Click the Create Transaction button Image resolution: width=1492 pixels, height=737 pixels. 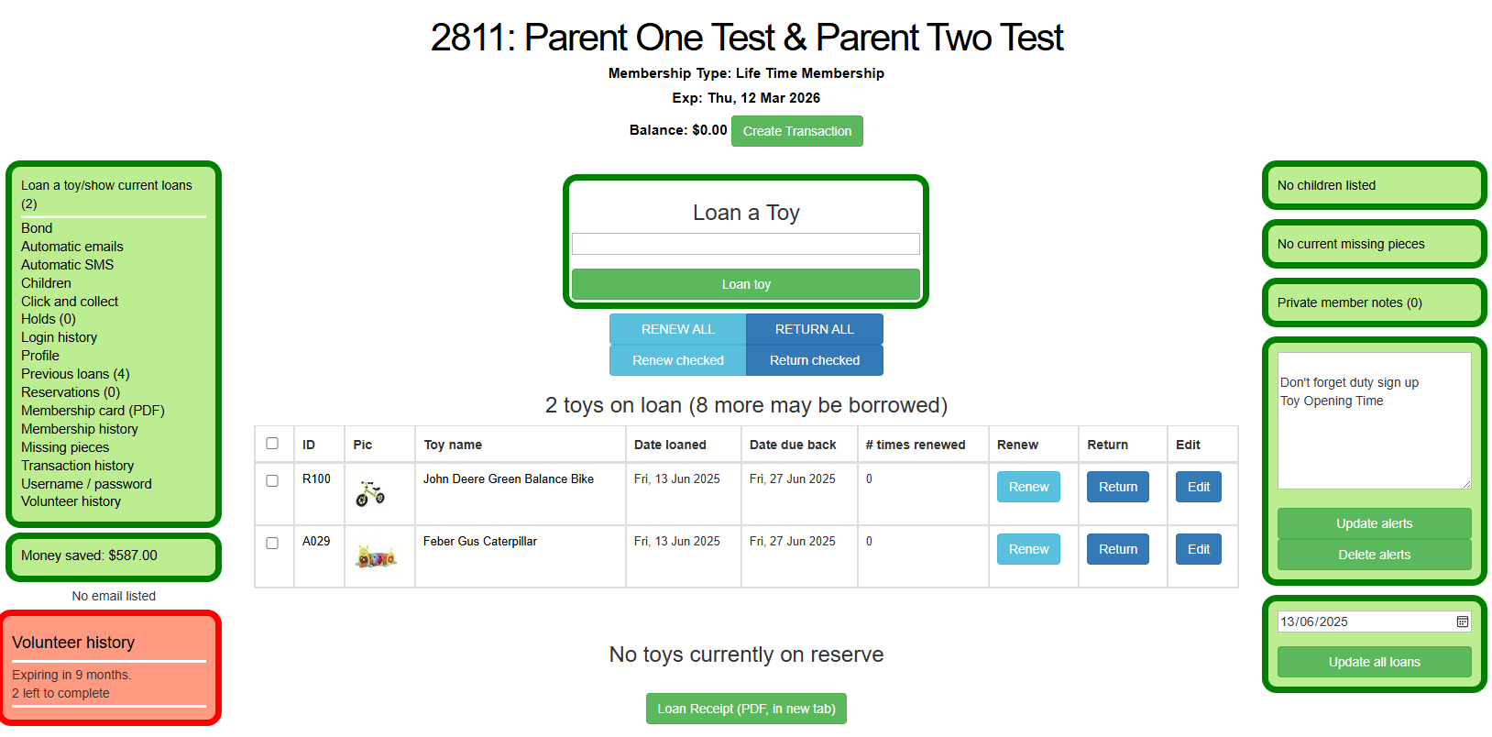pyautogui.click(x=797, y=131)
